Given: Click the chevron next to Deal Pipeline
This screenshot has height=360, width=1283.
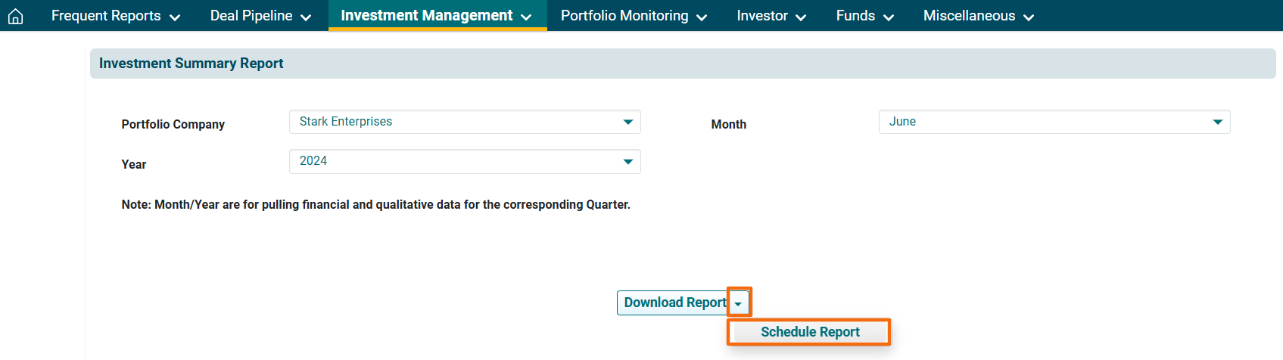Looking at the screenshot, I should point(306,17).
